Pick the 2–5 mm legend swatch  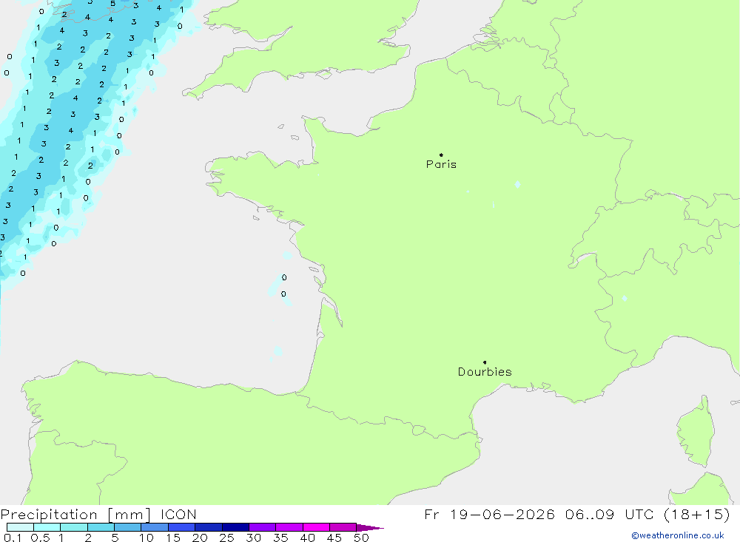click(101, 527)
